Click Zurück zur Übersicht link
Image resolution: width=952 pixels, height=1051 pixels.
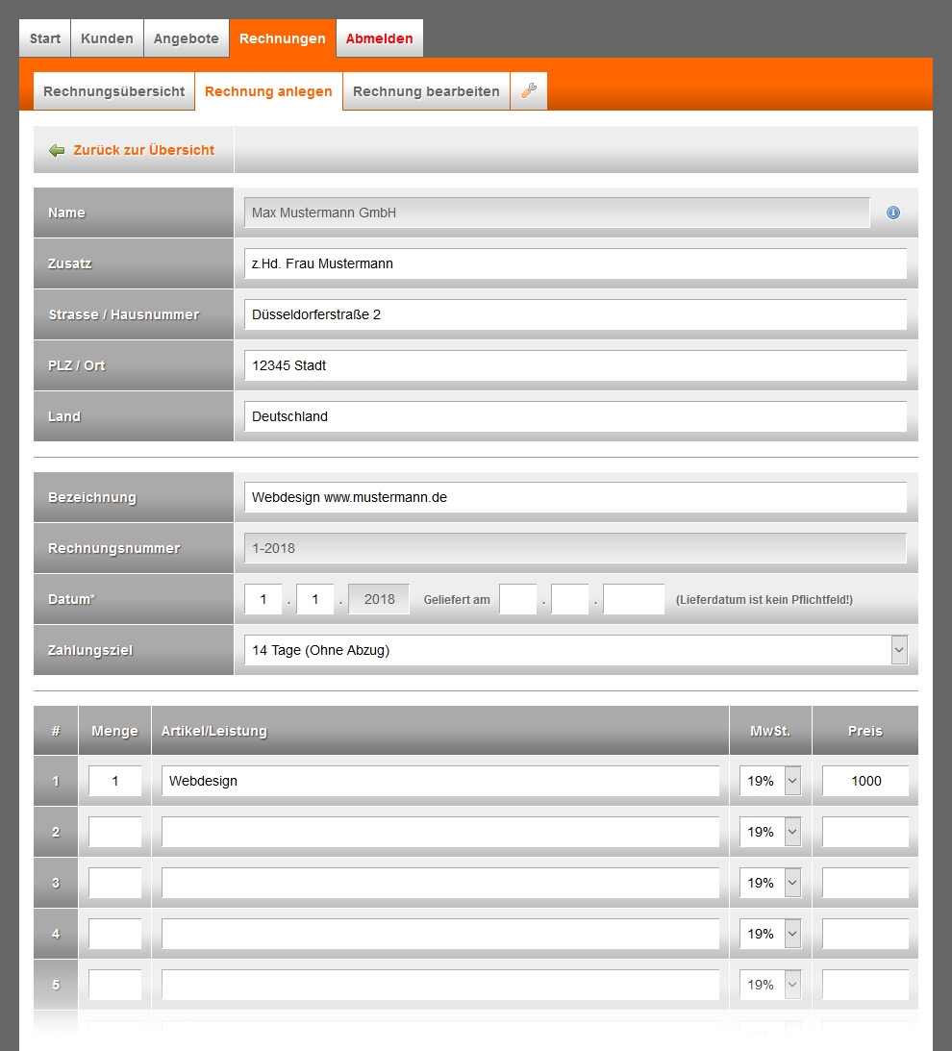tap(143, 150)
